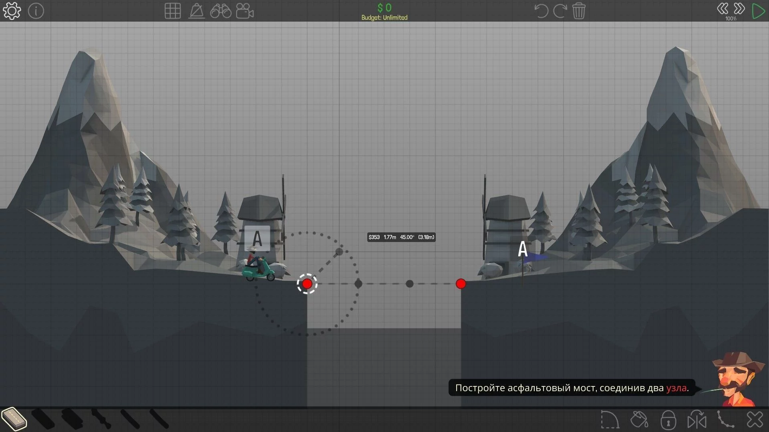769x432 pixels.
Task: Open the settings gear menu
Action: coord(12,11)
